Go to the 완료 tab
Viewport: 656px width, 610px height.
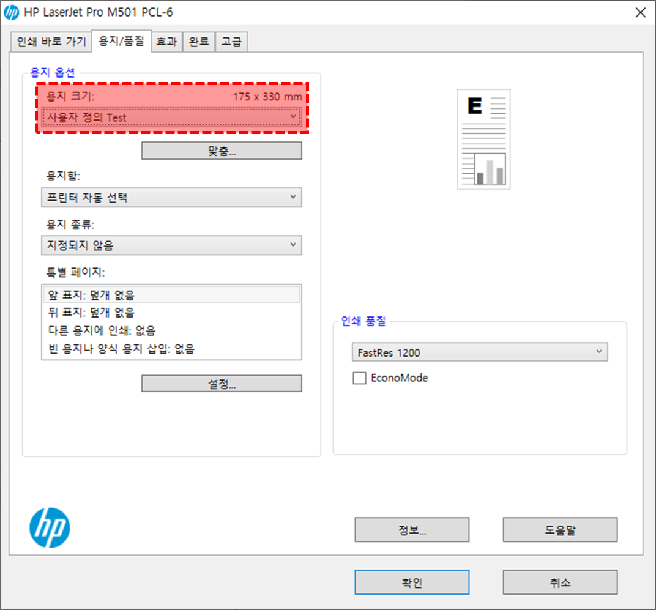click(199, 42)
